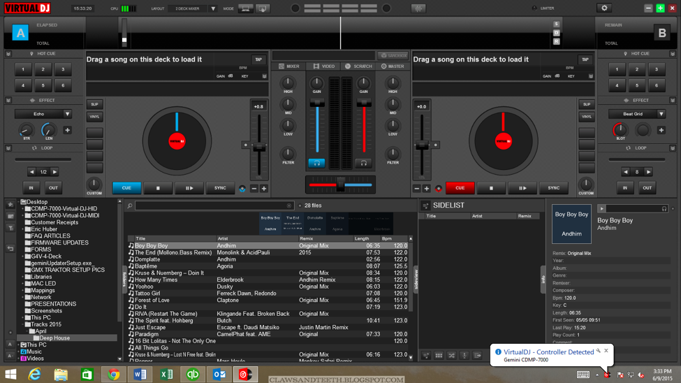
Task: Open the 2 Deck Mixer layout dropdown
Action: pyautogui.click(x=213, y=9)
